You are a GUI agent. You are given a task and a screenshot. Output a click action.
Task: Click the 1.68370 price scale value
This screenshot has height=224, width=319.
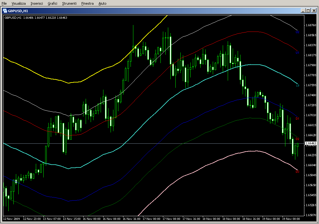311,45
